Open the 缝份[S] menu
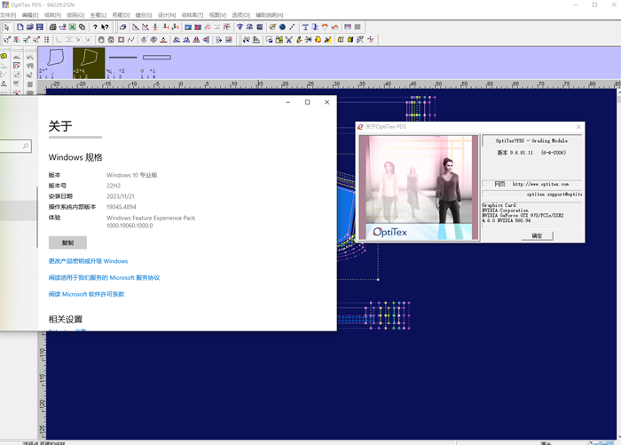Image resolution: width=621 pixels, height=445 pixels. [144, 15]
